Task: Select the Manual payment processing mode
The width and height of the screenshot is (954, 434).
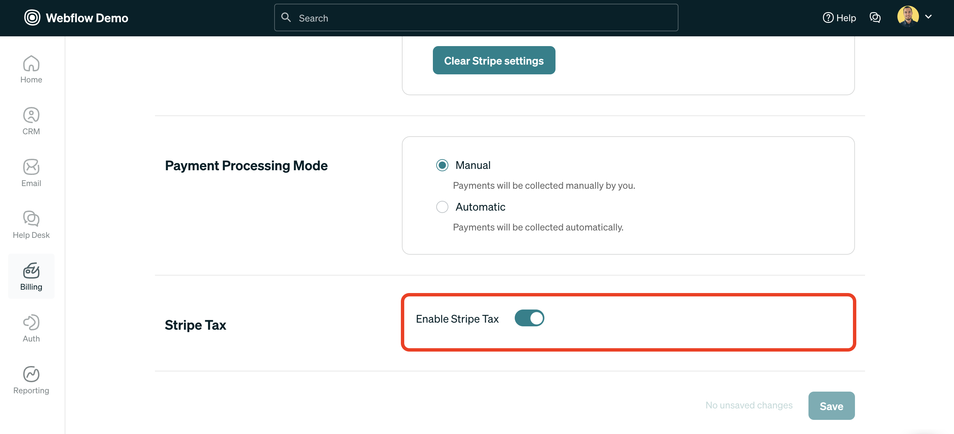Action: point(442,165)
